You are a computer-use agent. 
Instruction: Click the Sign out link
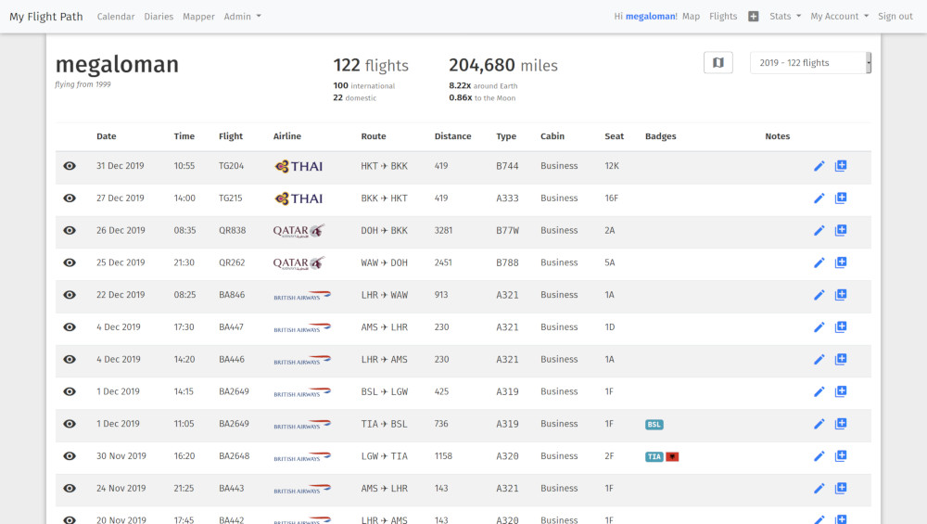(895, 17)
